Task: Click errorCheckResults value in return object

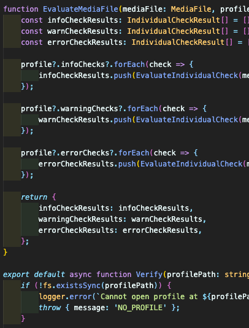Action: tap(160, 230)
